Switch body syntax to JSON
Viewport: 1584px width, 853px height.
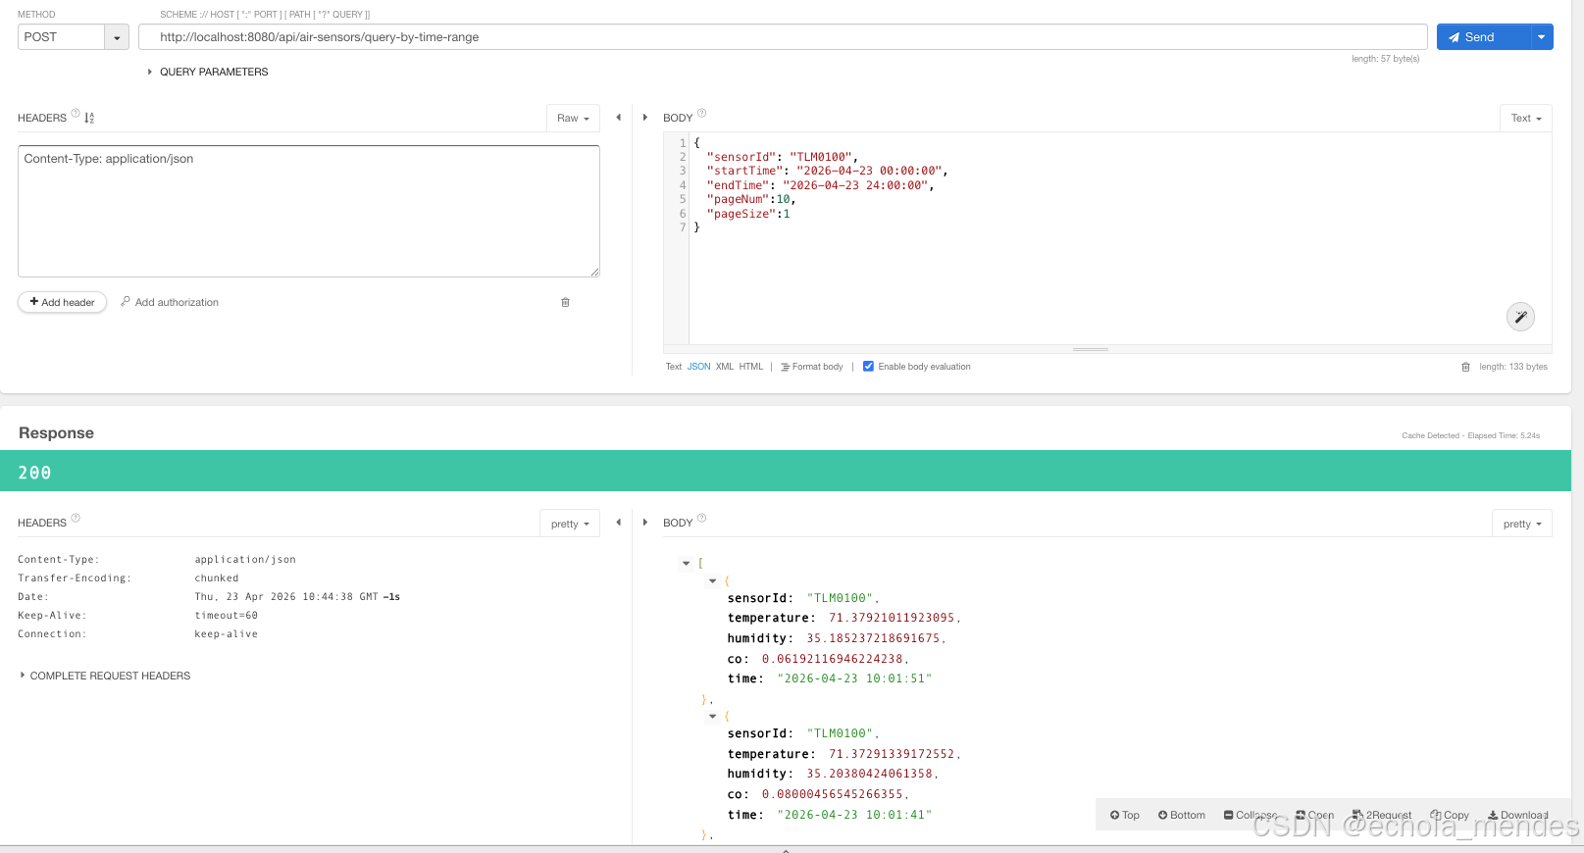[698, 367]
